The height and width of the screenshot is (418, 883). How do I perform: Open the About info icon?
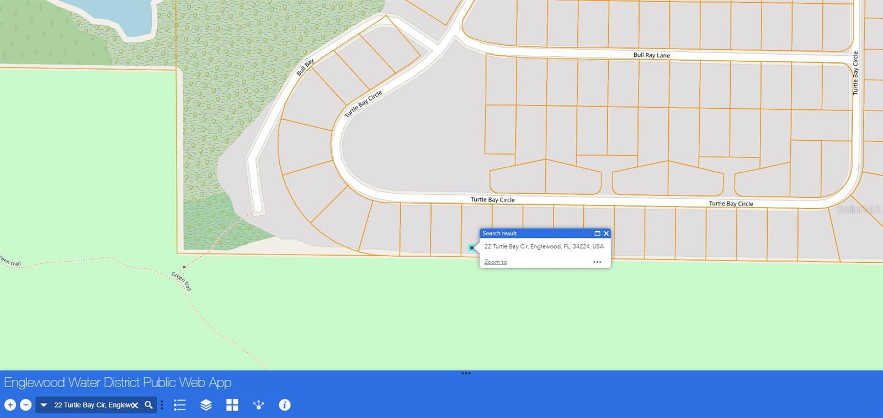[x=285, y=405]
